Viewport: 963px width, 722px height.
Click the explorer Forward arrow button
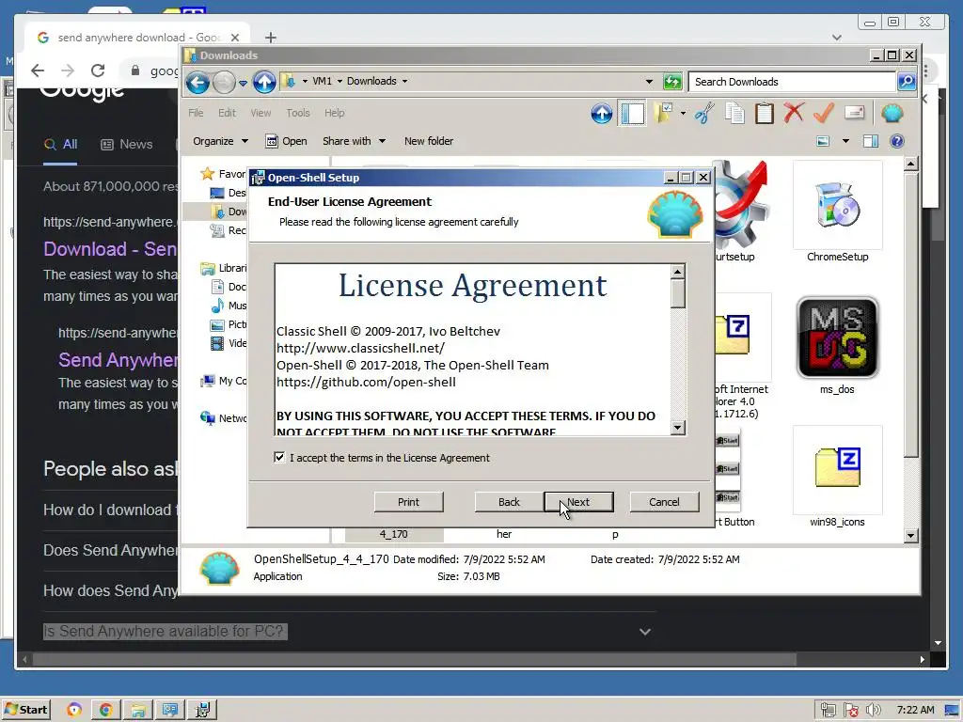pyautogui.click(x=224, y=82)
